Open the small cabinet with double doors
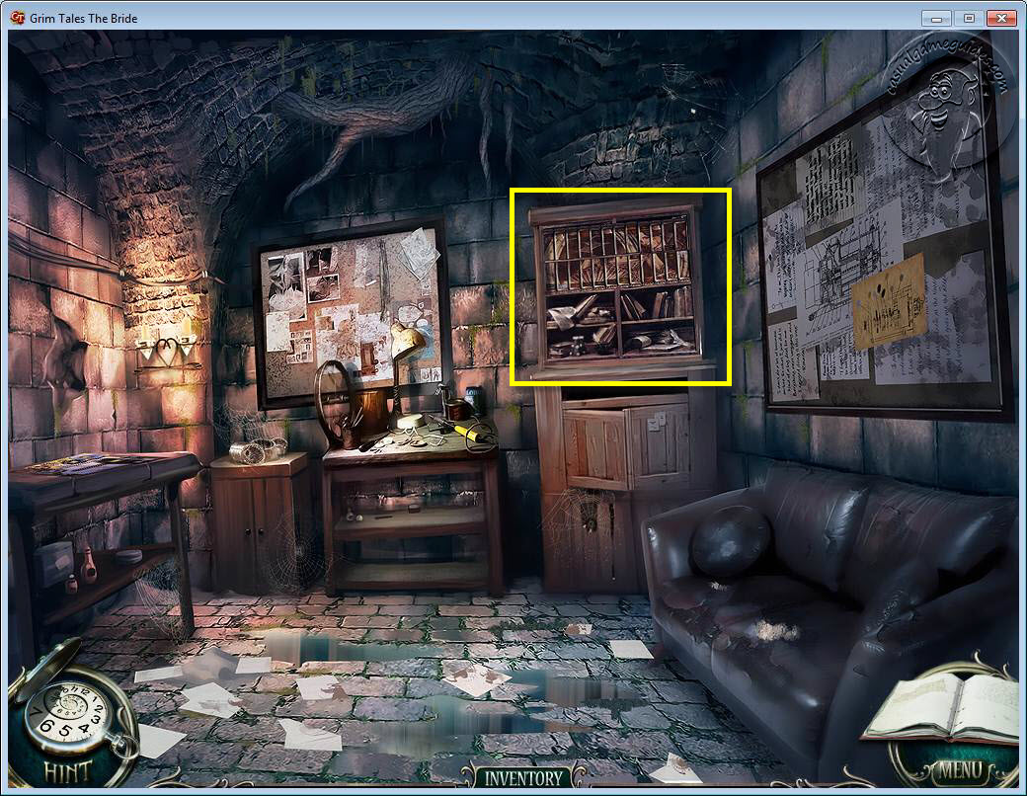The image size is (1027, 796). pos(262,523)
